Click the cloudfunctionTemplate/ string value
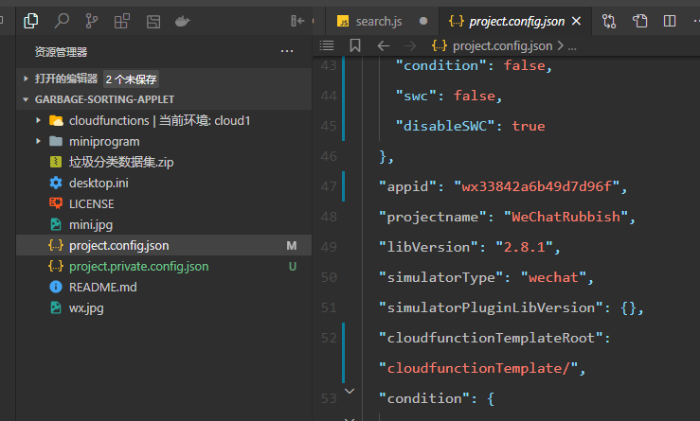This screenshot has width=700, height=421. tap(478, 368)
